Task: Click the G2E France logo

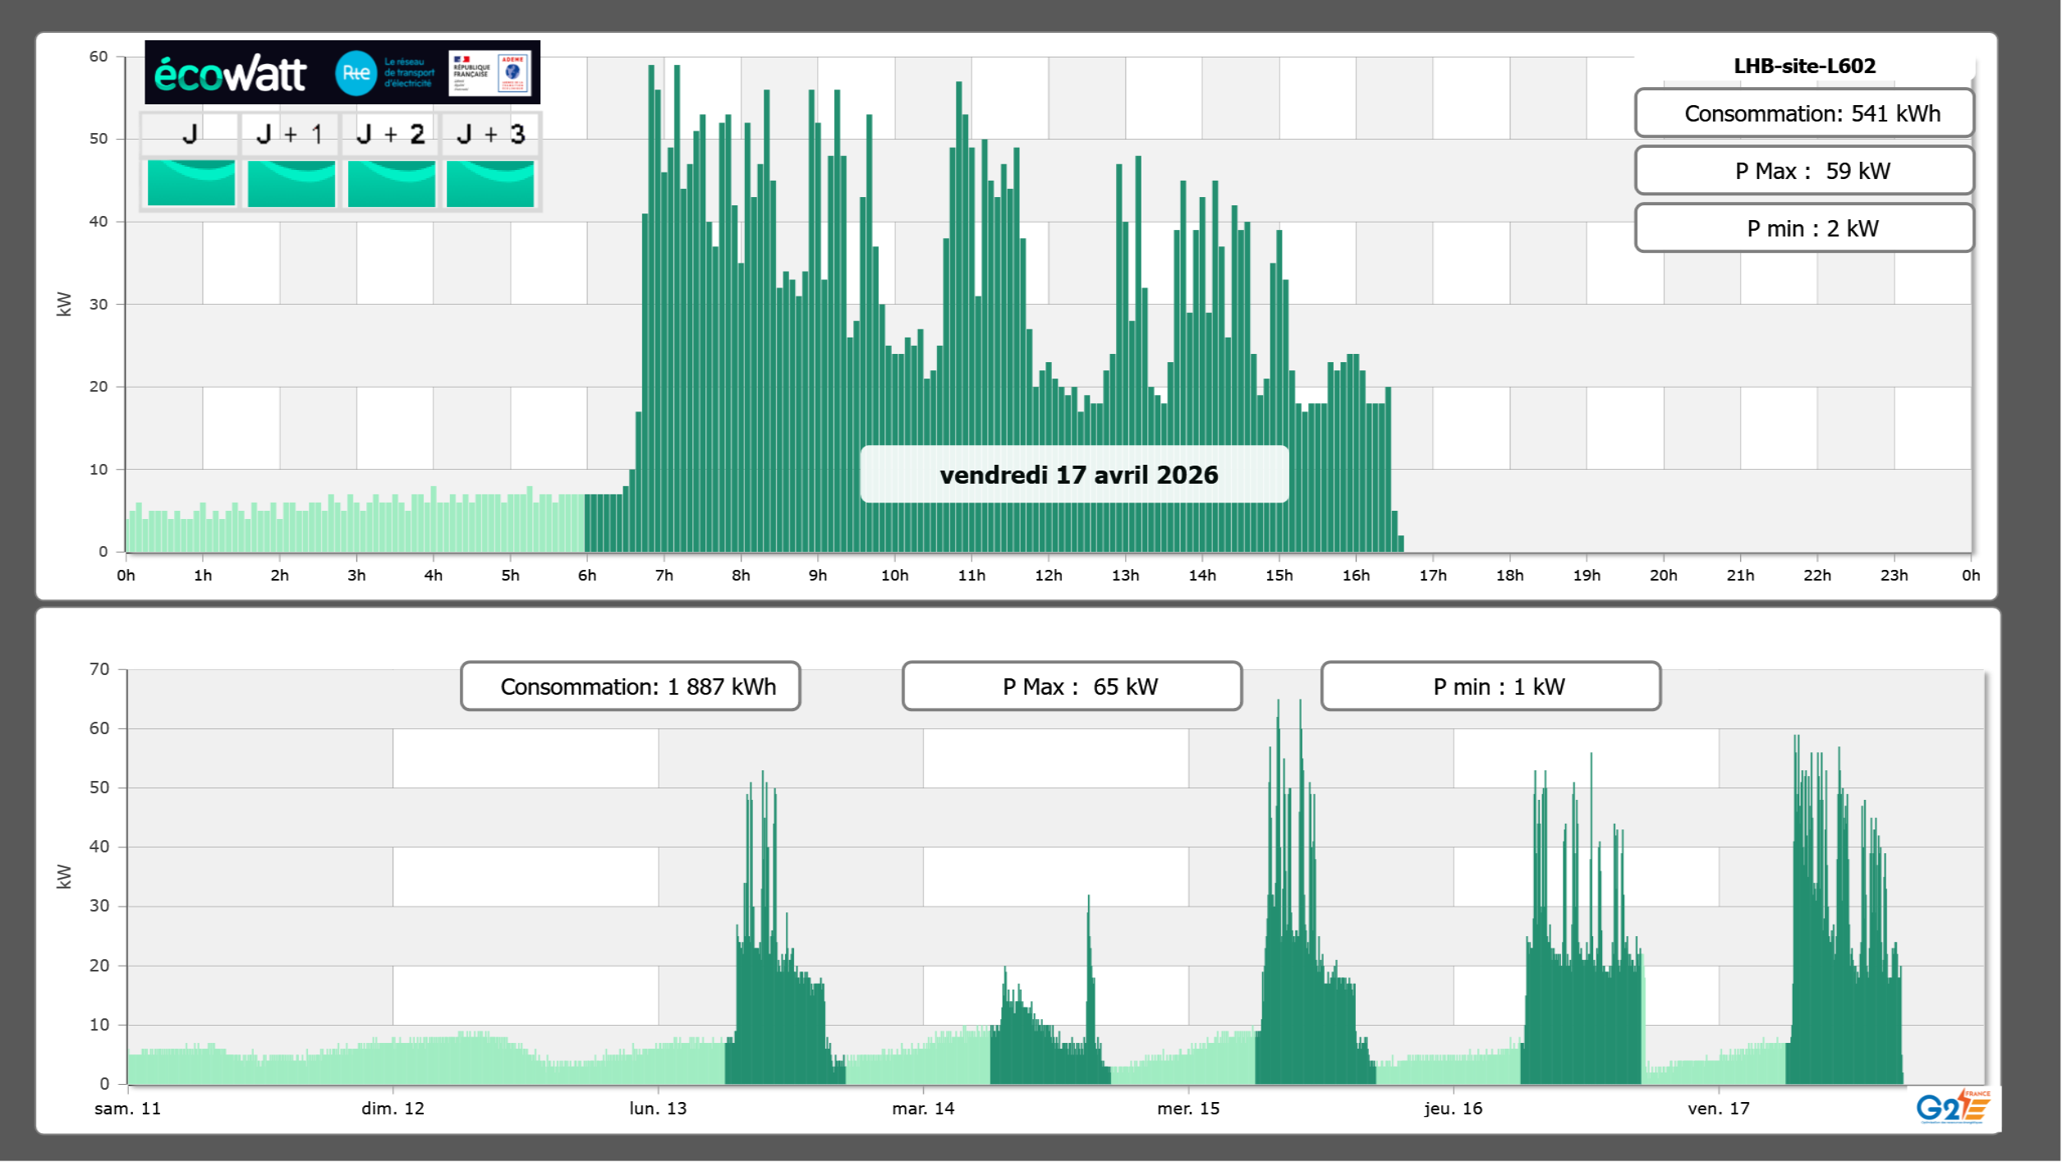Action: (x=1953, y=1107)
